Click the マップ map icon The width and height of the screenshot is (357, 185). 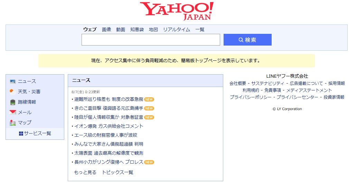[13, 123]
